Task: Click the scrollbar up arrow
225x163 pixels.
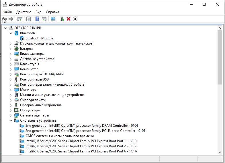Action: point(220,28)
